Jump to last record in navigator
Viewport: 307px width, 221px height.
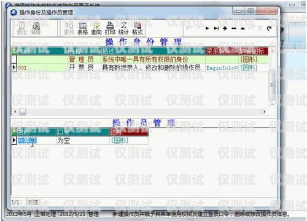click(216, 28)
